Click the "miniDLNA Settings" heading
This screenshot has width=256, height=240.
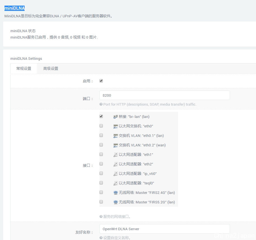[26, 58]
